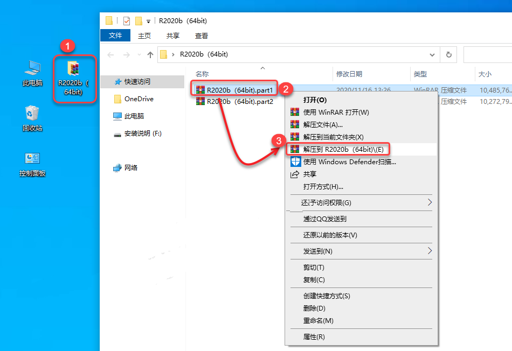Refresh the folder view
512x351 pixels.
[x=448, y=54]
